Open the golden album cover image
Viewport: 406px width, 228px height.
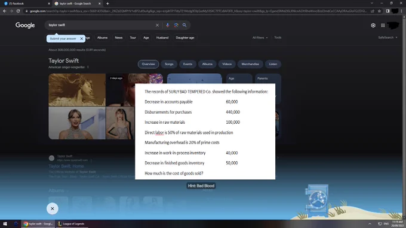pyautogui.click(x=77, y=90)
